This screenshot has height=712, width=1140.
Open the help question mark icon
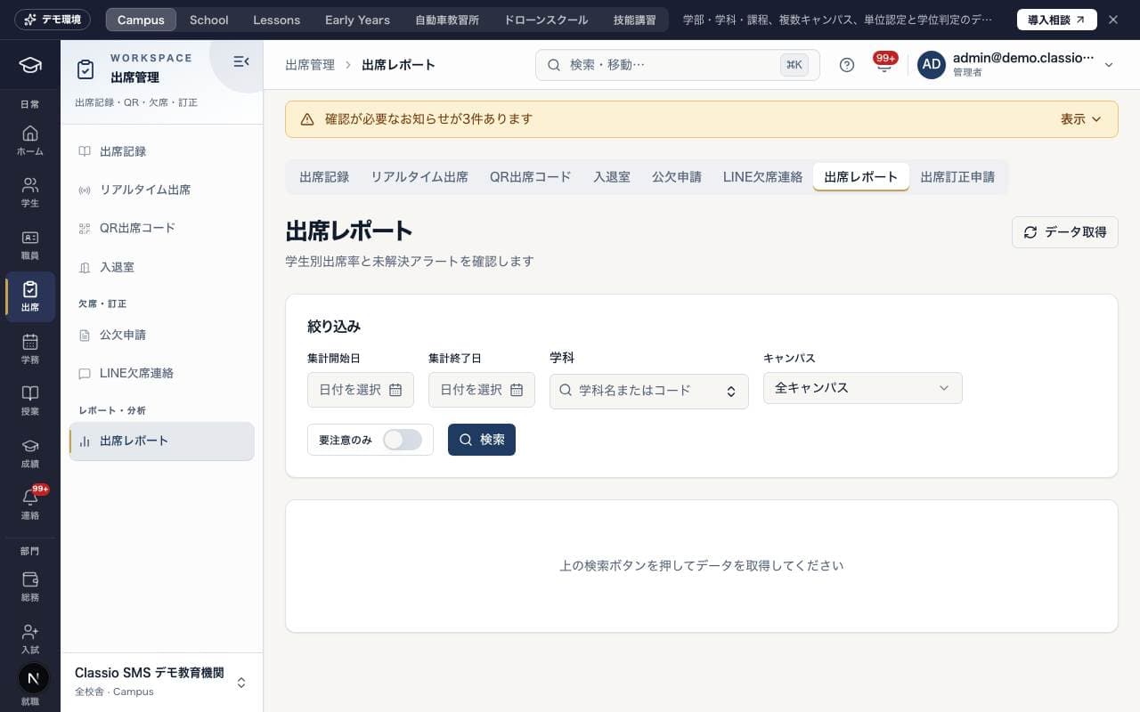(847, 65)
